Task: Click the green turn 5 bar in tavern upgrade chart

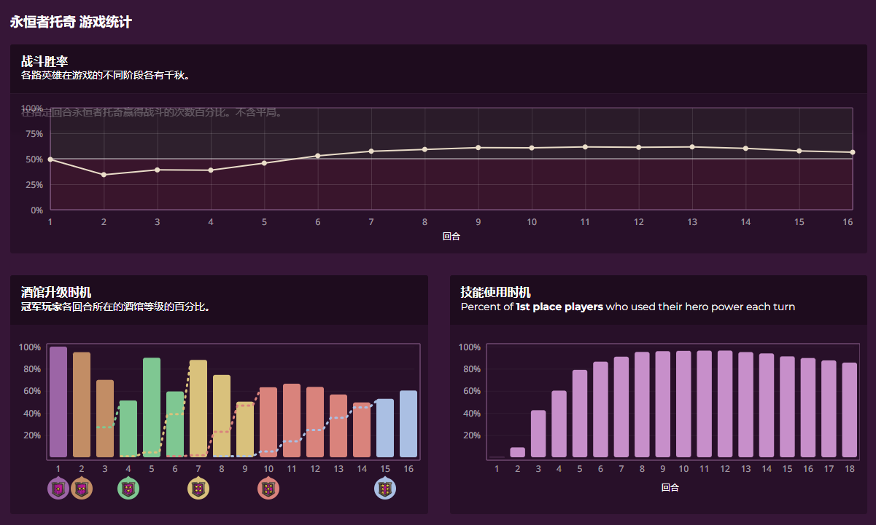Action: click(152, 408)
